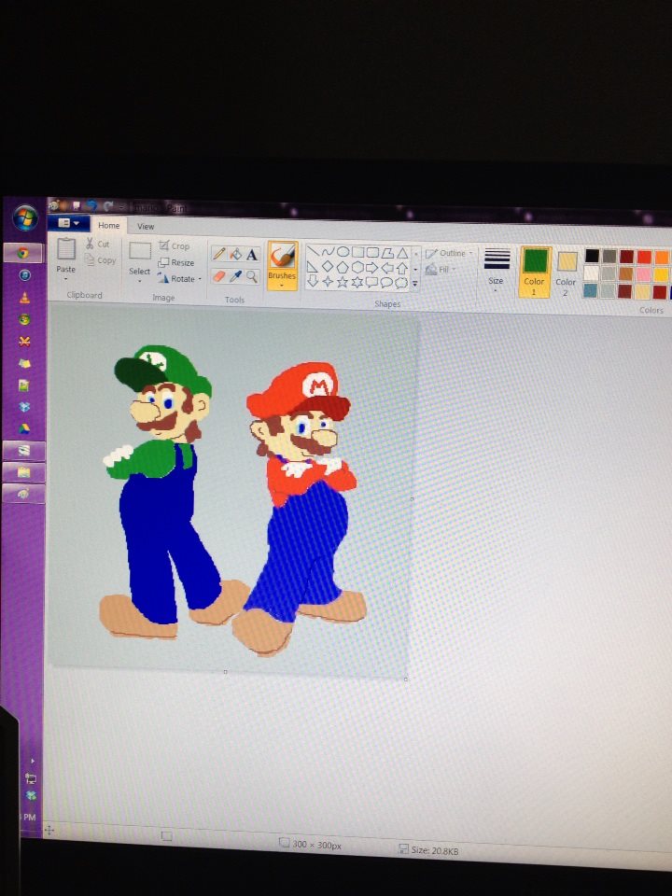Click the Resize button

click(176, 262)
